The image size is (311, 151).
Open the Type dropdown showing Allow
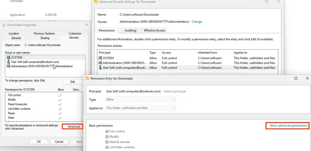click(x=141, y=99)
